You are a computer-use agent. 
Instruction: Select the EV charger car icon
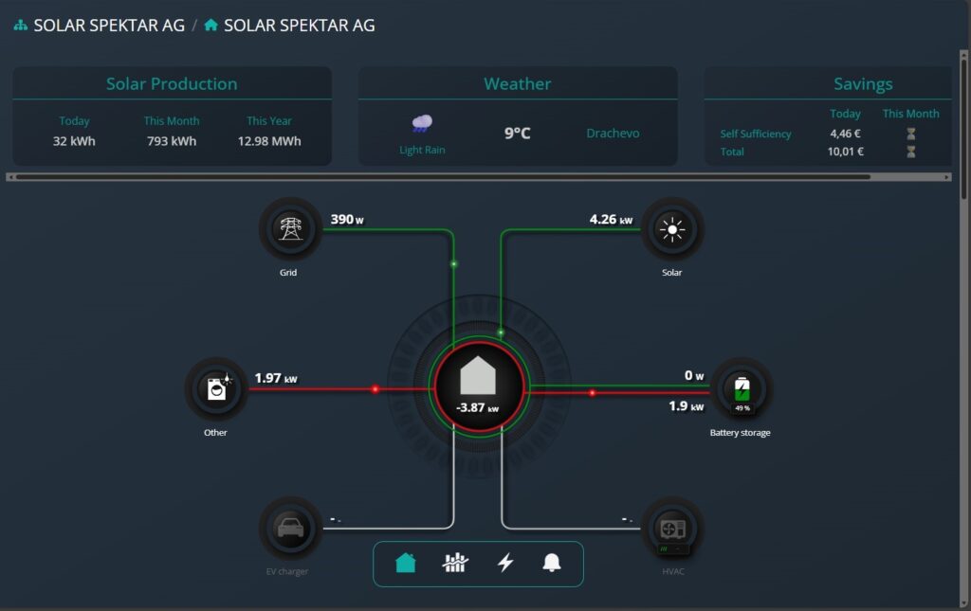(290, 529)
